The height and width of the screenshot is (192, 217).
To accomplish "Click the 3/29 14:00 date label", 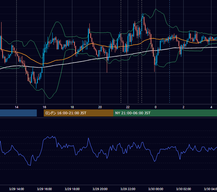I will [17, 189].
